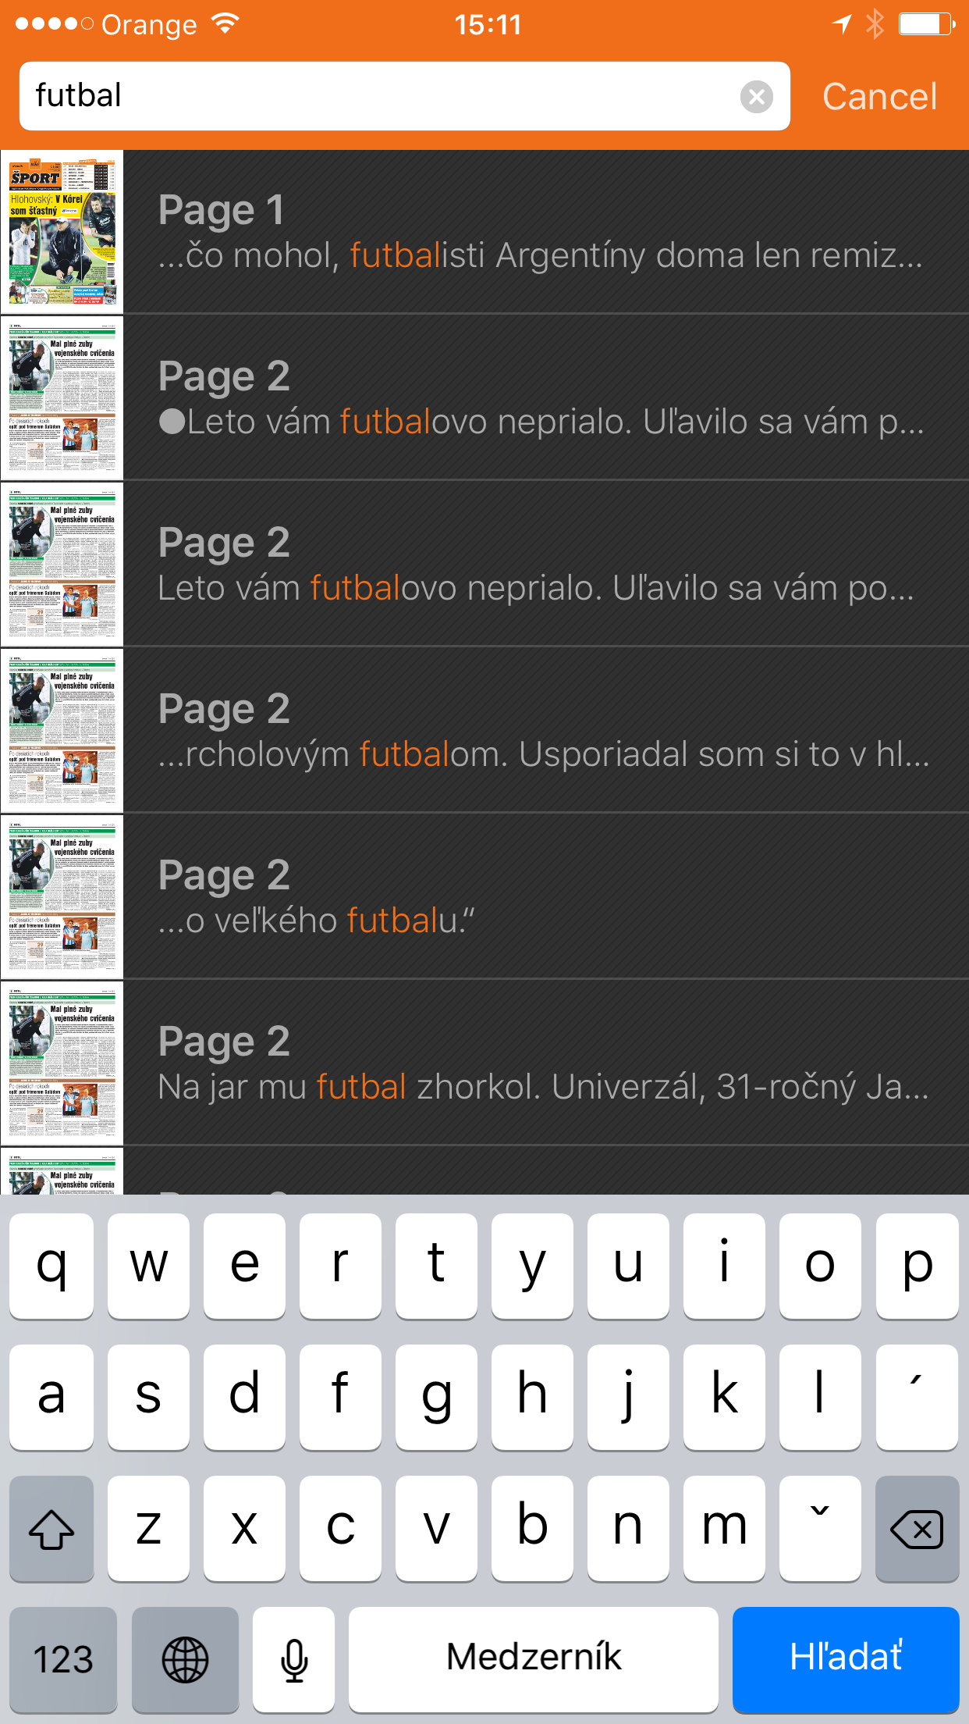The width and height of the screenshot is (969, 1724).
Task: Tap the q key
Action: coord(51,1266)
